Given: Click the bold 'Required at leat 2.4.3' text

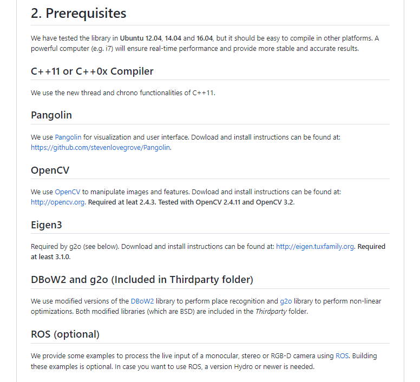Looking at the screenshot, I should pos(122,202).
